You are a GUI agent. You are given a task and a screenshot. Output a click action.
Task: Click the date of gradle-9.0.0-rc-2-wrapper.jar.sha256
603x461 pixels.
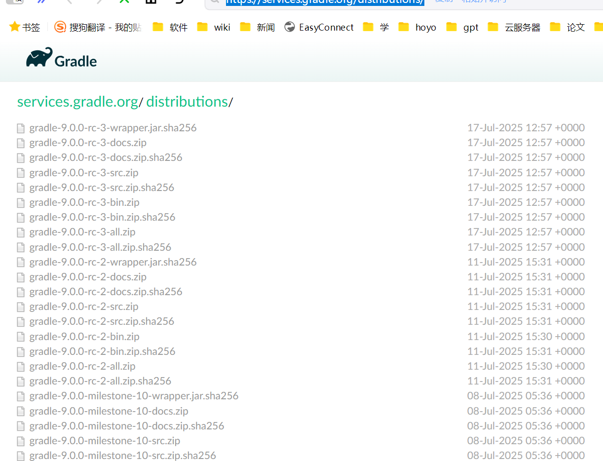coord(526,262)
